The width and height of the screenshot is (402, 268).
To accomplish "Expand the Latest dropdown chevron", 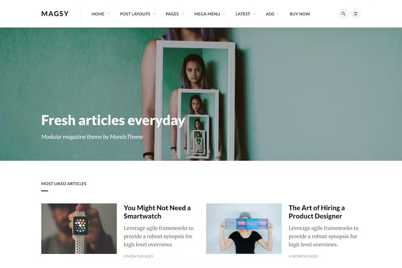I will pyautogui.click(x=254, y=14).
